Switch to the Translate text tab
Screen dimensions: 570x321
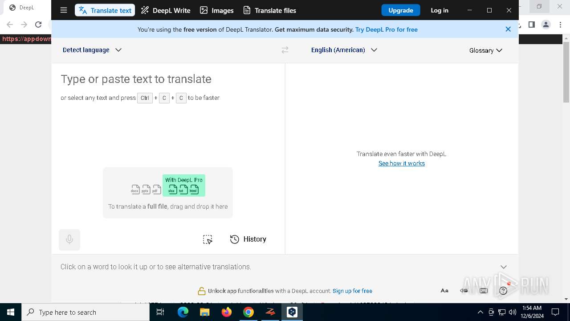[105, 10]
